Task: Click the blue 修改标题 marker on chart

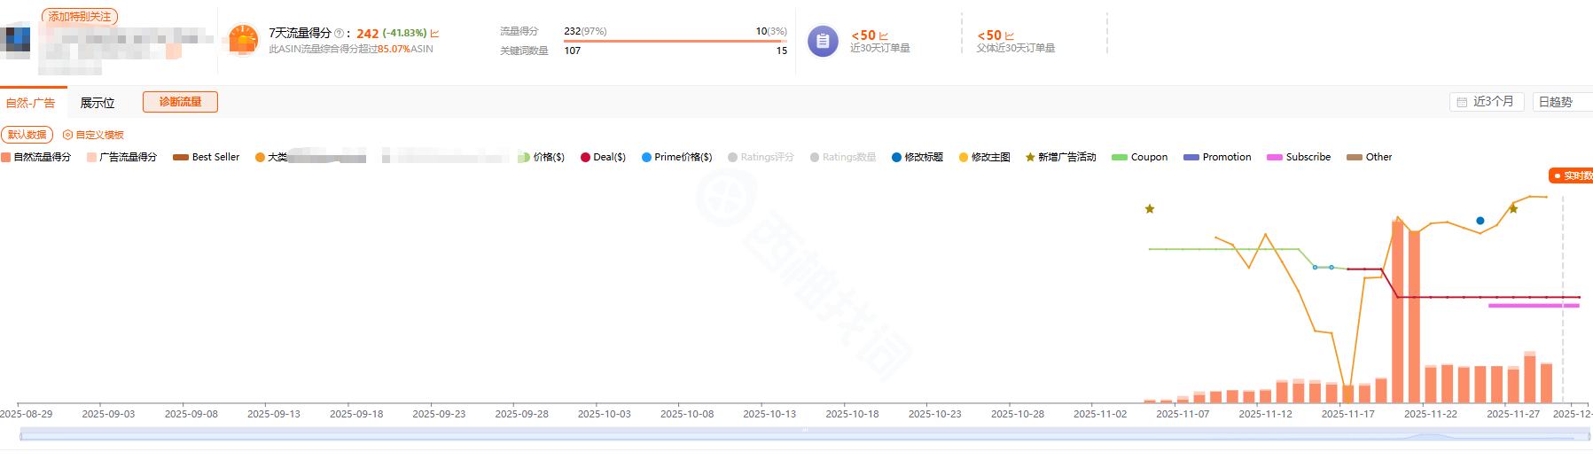Action: [1480, 221]
